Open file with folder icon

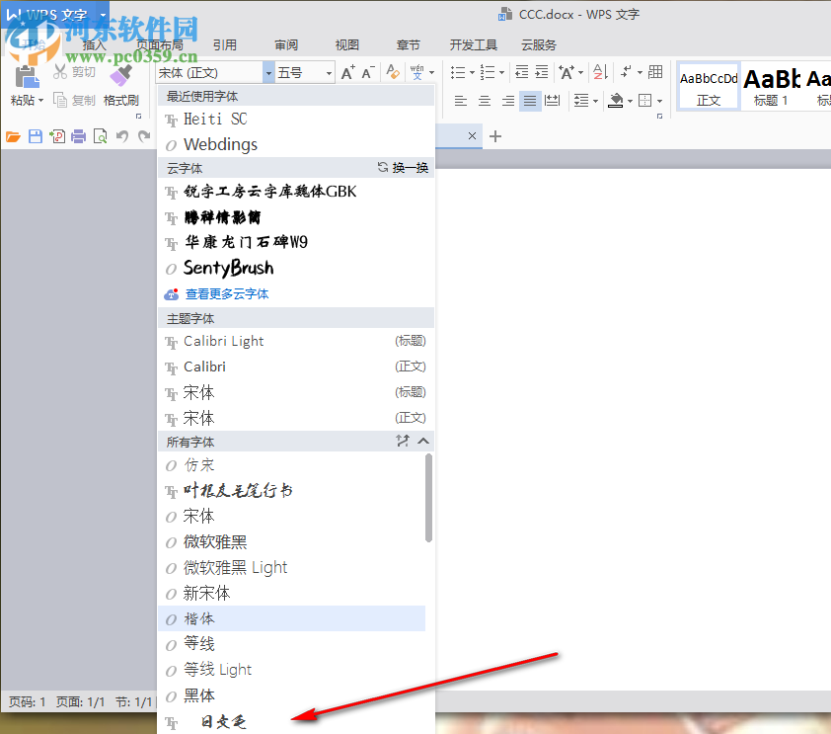coord(13,137)
